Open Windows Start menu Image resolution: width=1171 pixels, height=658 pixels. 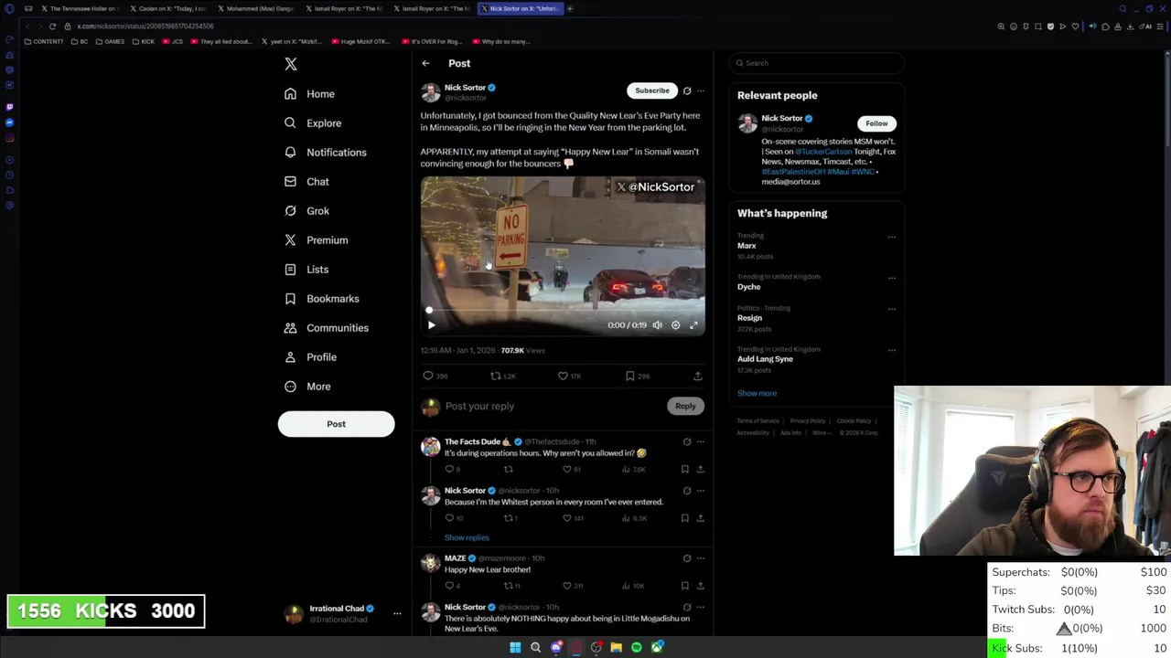(515, 648)
